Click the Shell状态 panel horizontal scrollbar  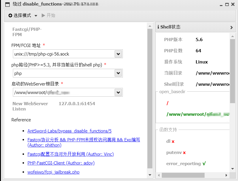coord(191,175)
